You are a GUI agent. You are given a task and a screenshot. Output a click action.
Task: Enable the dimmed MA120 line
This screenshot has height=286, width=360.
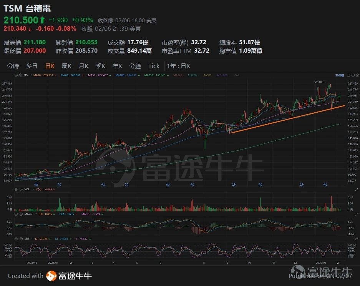coord(178,75)
